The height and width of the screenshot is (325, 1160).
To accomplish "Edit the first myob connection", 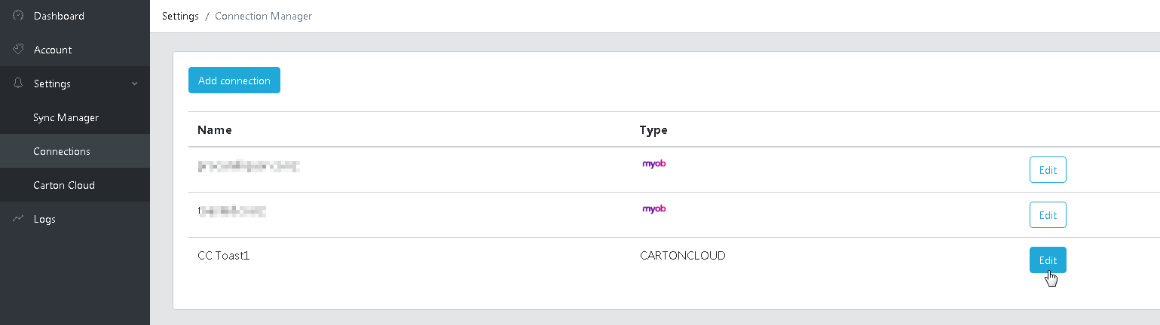I will click(x=1048, y=170).
